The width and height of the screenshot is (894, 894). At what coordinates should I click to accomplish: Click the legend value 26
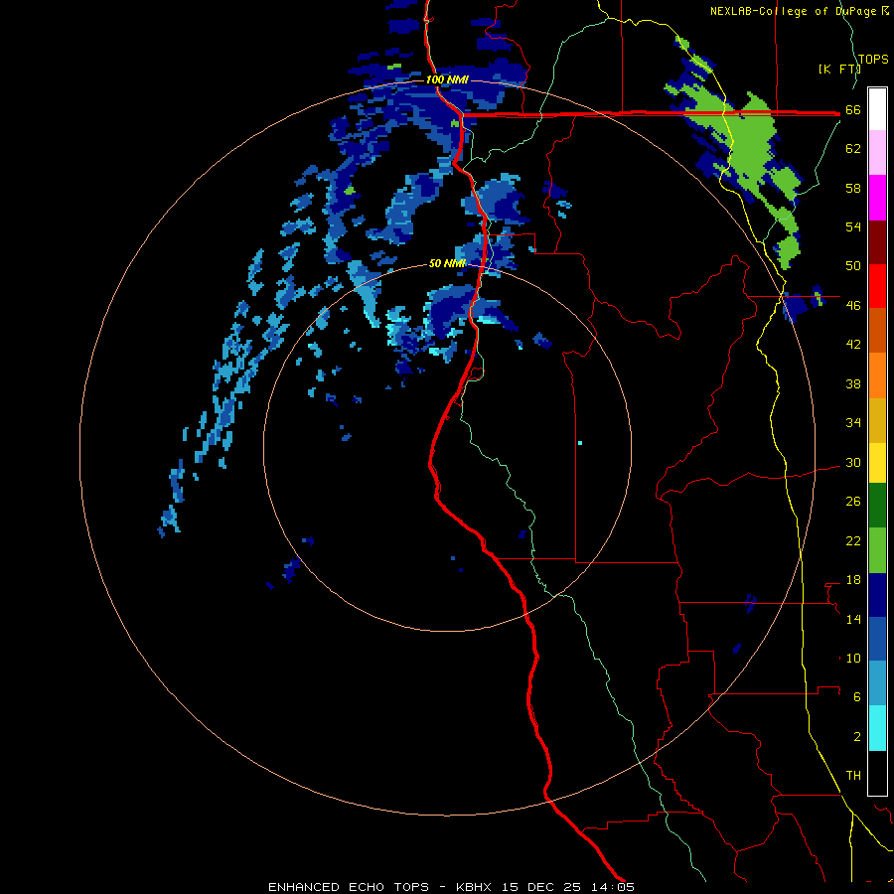853,502
